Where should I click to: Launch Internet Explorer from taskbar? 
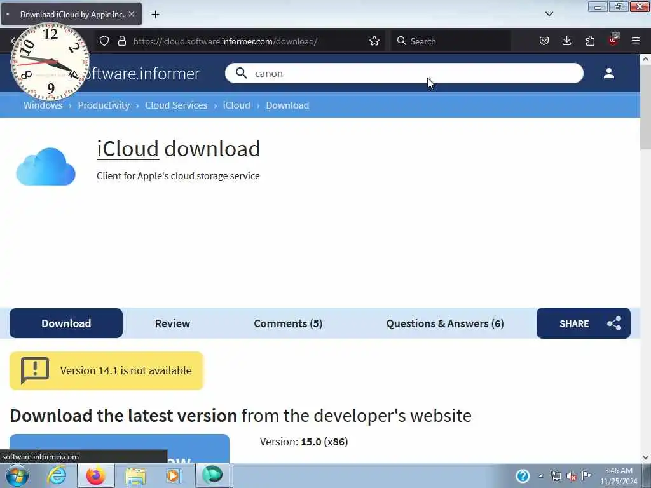click(57, 475)
